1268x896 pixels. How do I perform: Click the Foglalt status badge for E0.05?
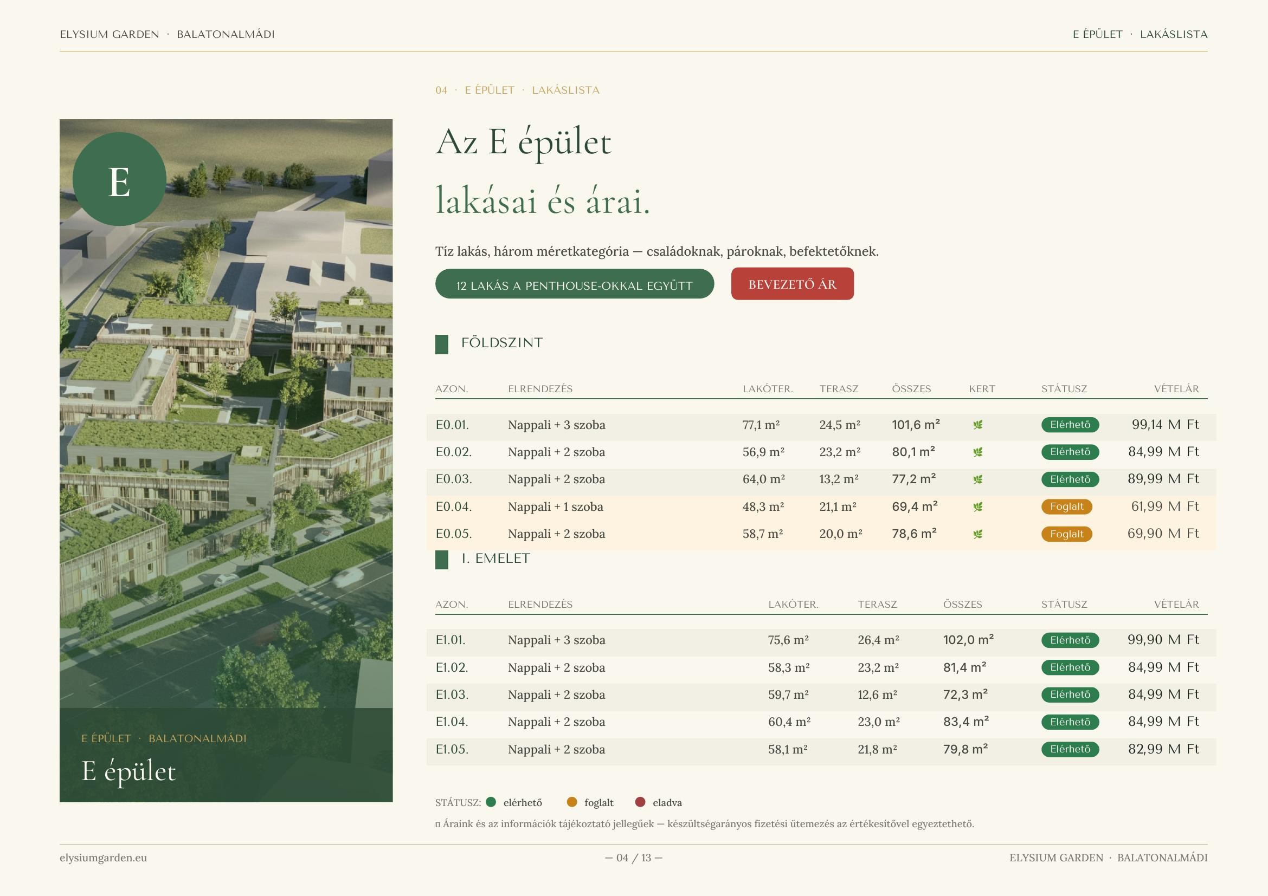(x=1066, y=534)
